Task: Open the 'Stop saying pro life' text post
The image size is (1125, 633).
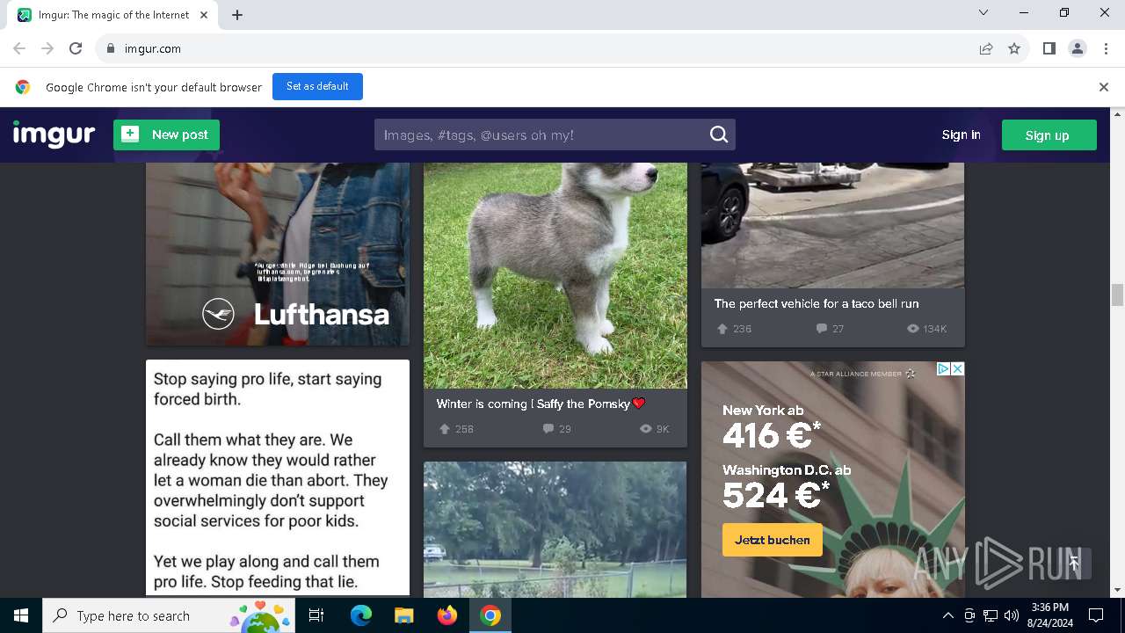Action: pos(278,477)
